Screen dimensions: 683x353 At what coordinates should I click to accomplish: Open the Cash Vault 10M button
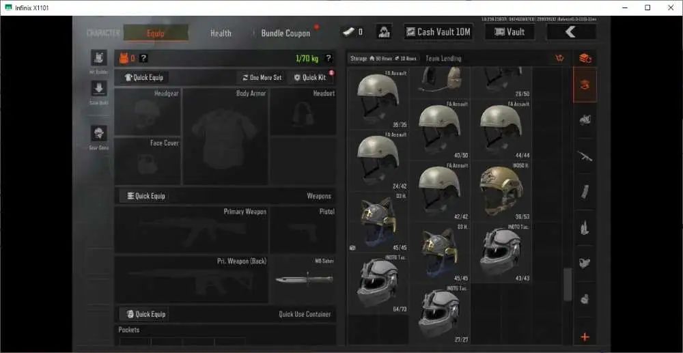tap(438, 32)
